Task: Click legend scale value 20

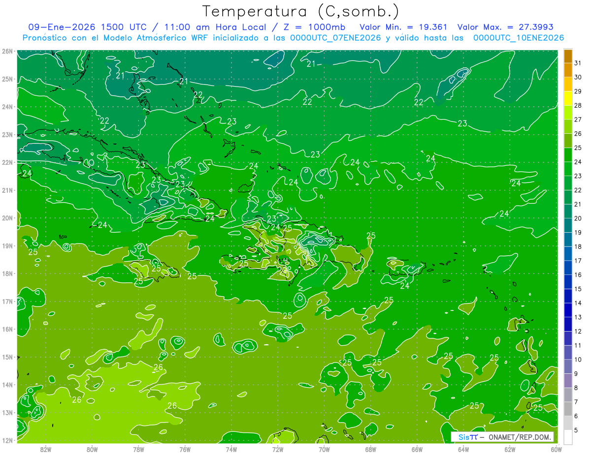Action: coord(578,218)
